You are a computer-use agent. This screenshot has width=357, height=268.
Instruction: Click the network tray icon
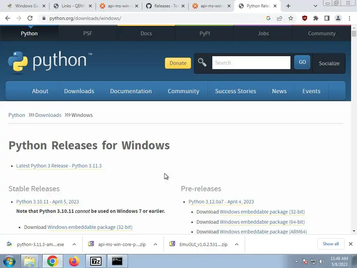click(x=313, y=261)
